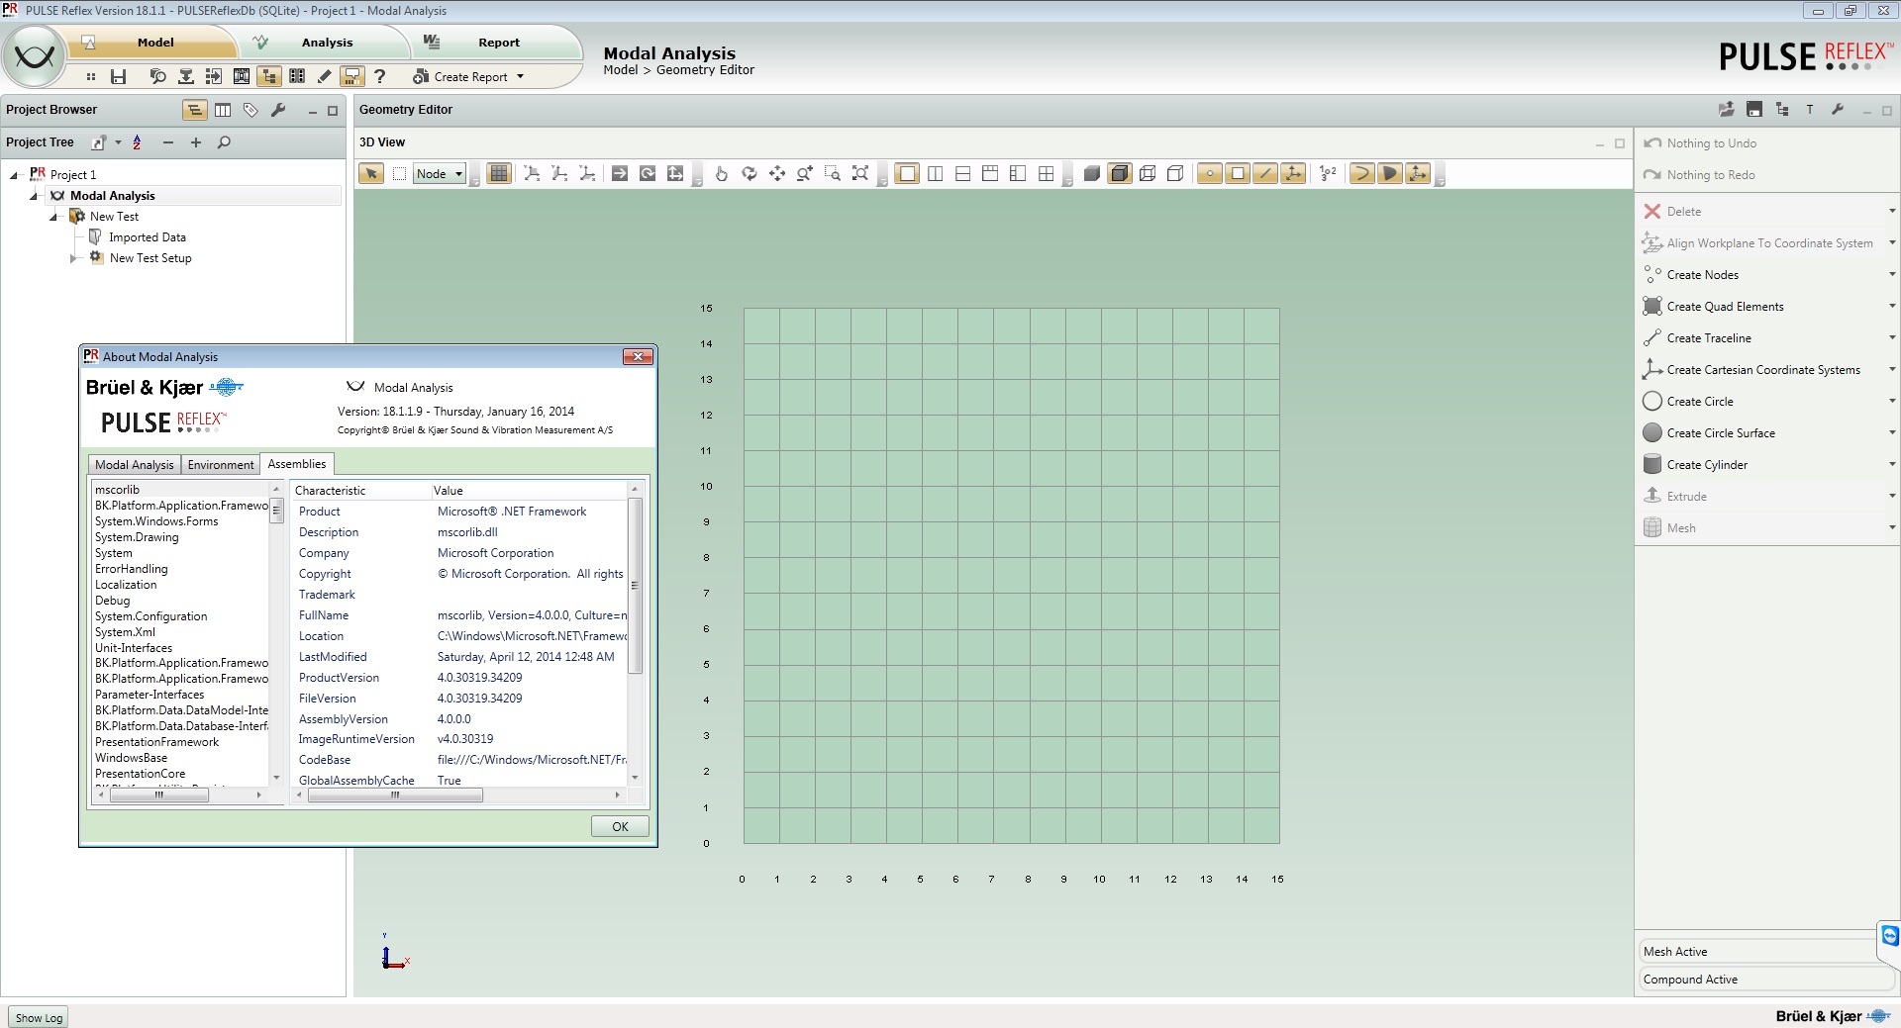Click the save floppy disk icon in ribbon
The height and width of the screenshot is (1028, 1901).
[119, 76]
